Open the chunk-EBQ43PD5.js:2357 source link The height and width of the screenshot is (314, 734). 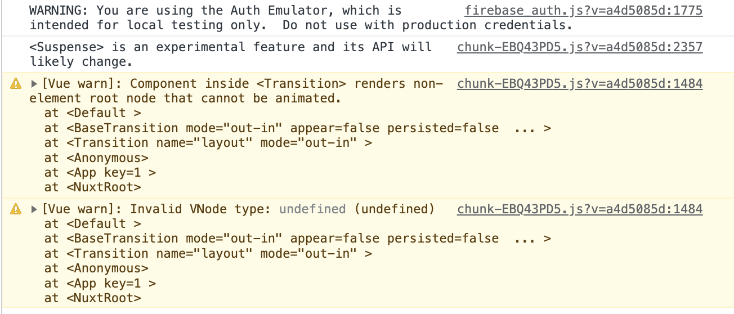(x=580, y=47)
